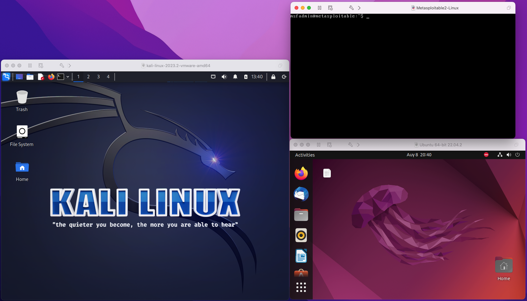Open Ubuntu Software from the dock
527x301 pixels.
click(301, 273)
